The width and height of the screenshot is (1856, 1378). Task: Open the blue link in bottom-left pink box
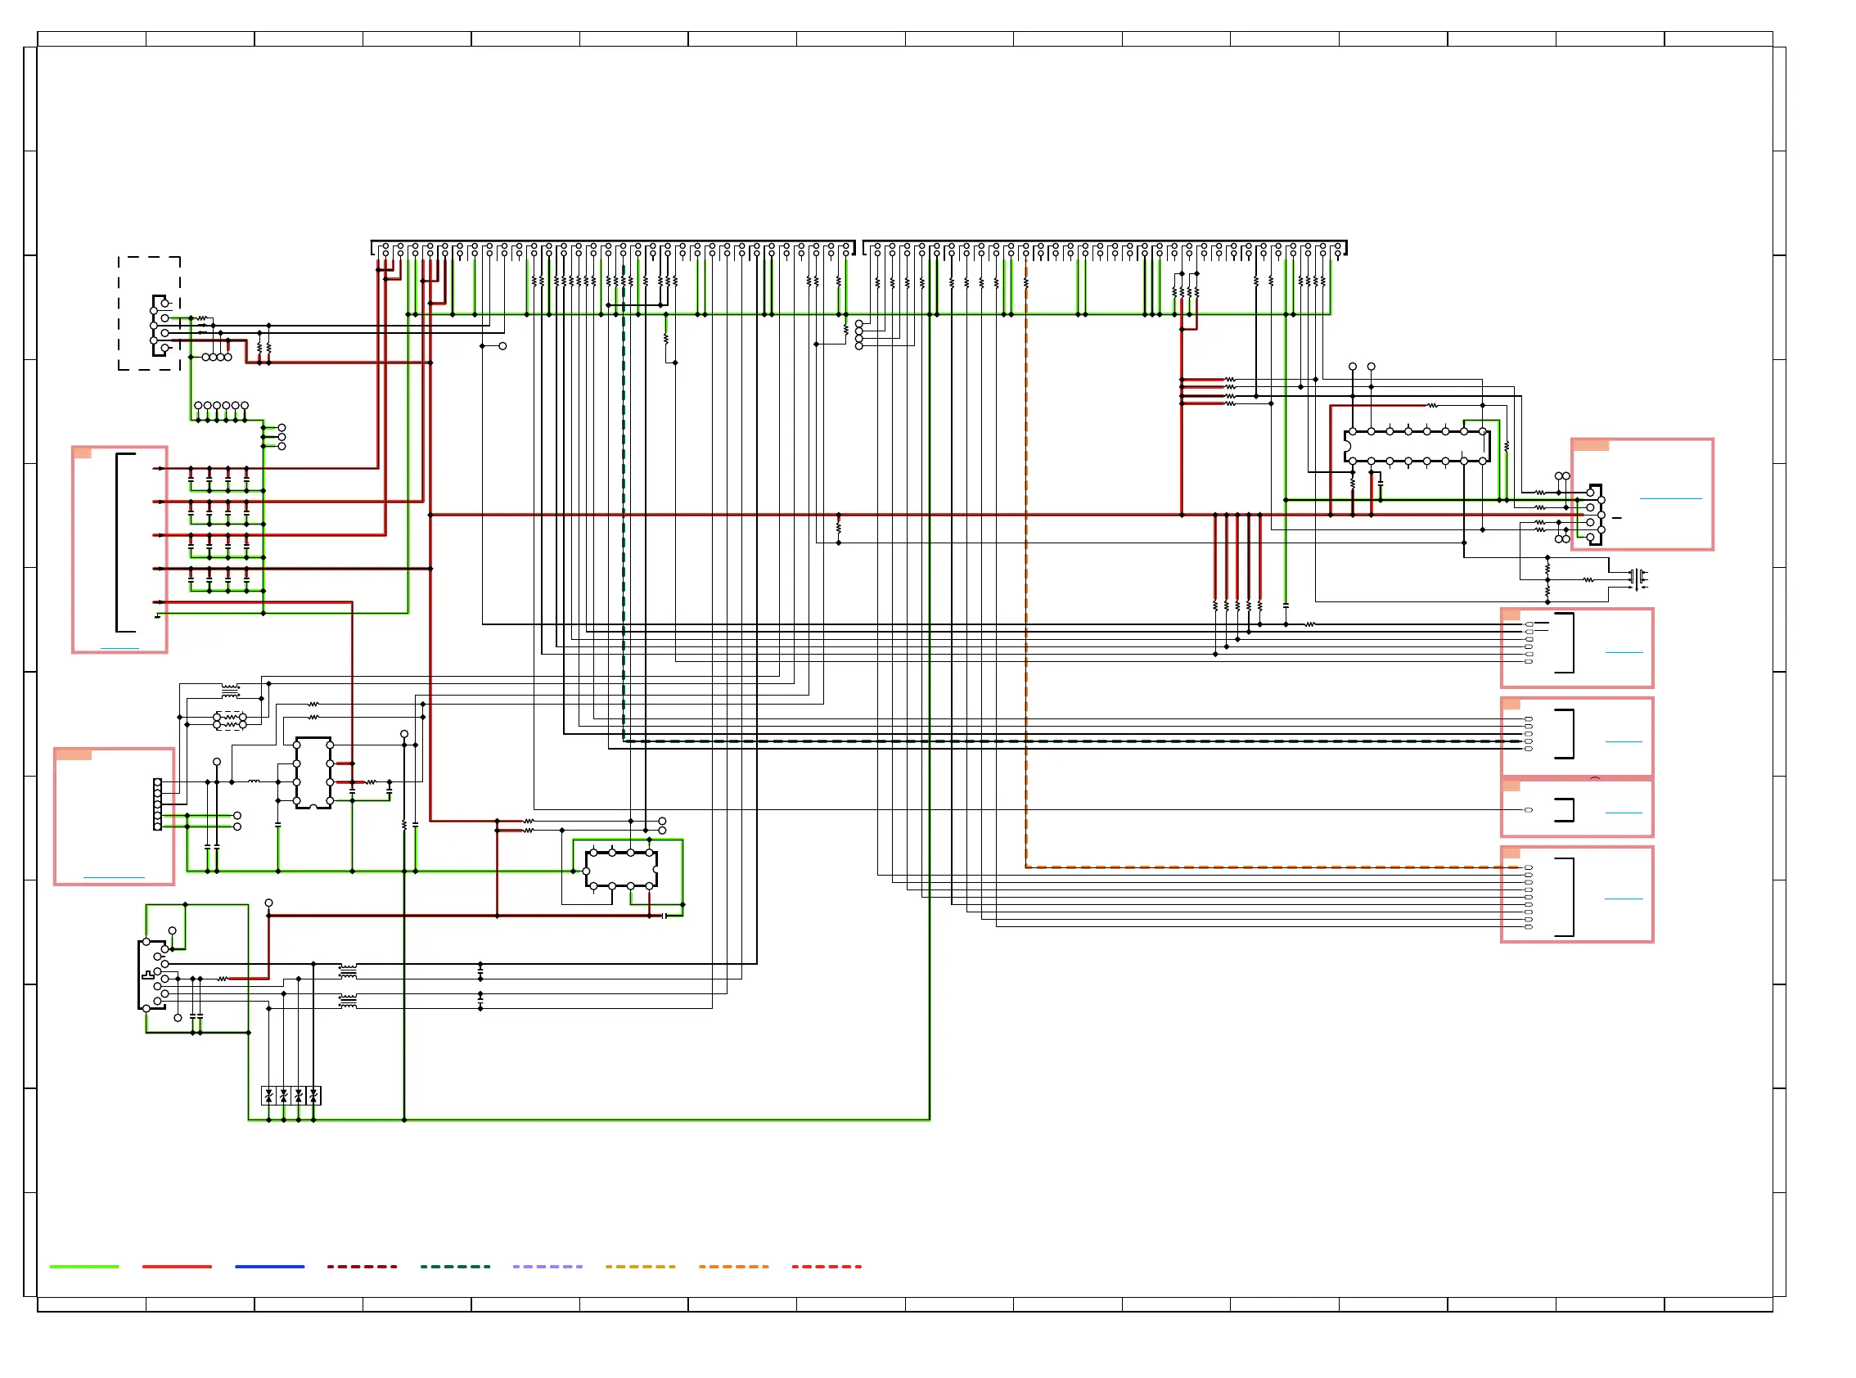[114, 877]
